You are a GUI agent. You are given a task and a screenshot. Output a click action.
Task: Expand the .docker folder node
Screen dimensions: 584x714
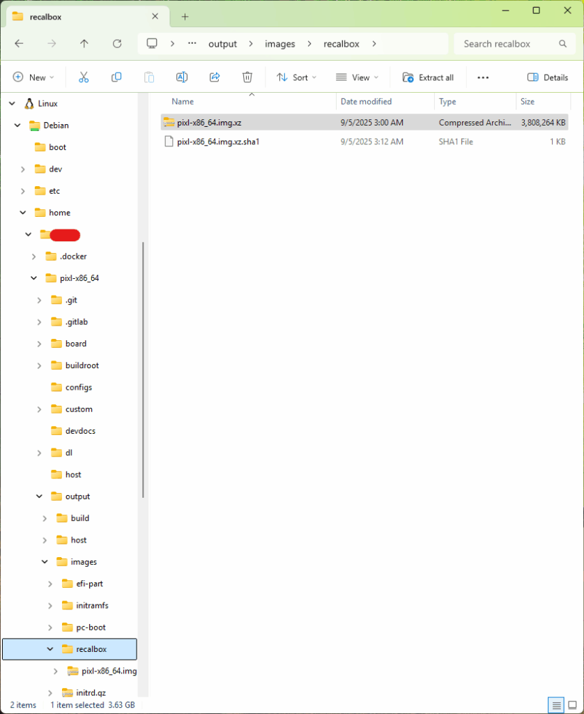point(34,257)
